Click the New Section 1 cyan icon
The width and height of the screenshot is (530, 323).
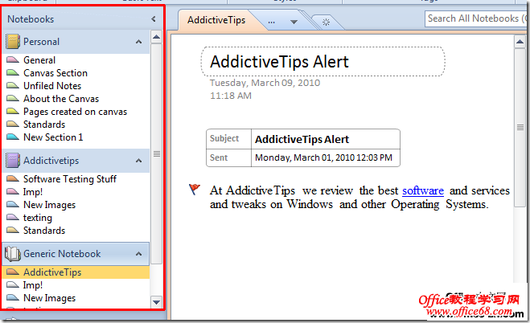pos(13,137)
